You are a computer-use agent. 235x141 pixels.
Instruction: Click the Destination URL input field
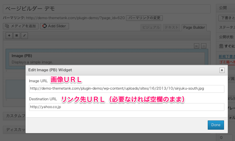127,107
